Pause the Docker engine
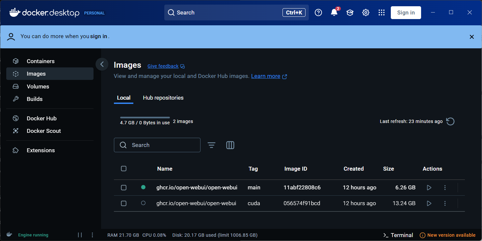This screenshot has height=241, width=482. tap(80, 235)
